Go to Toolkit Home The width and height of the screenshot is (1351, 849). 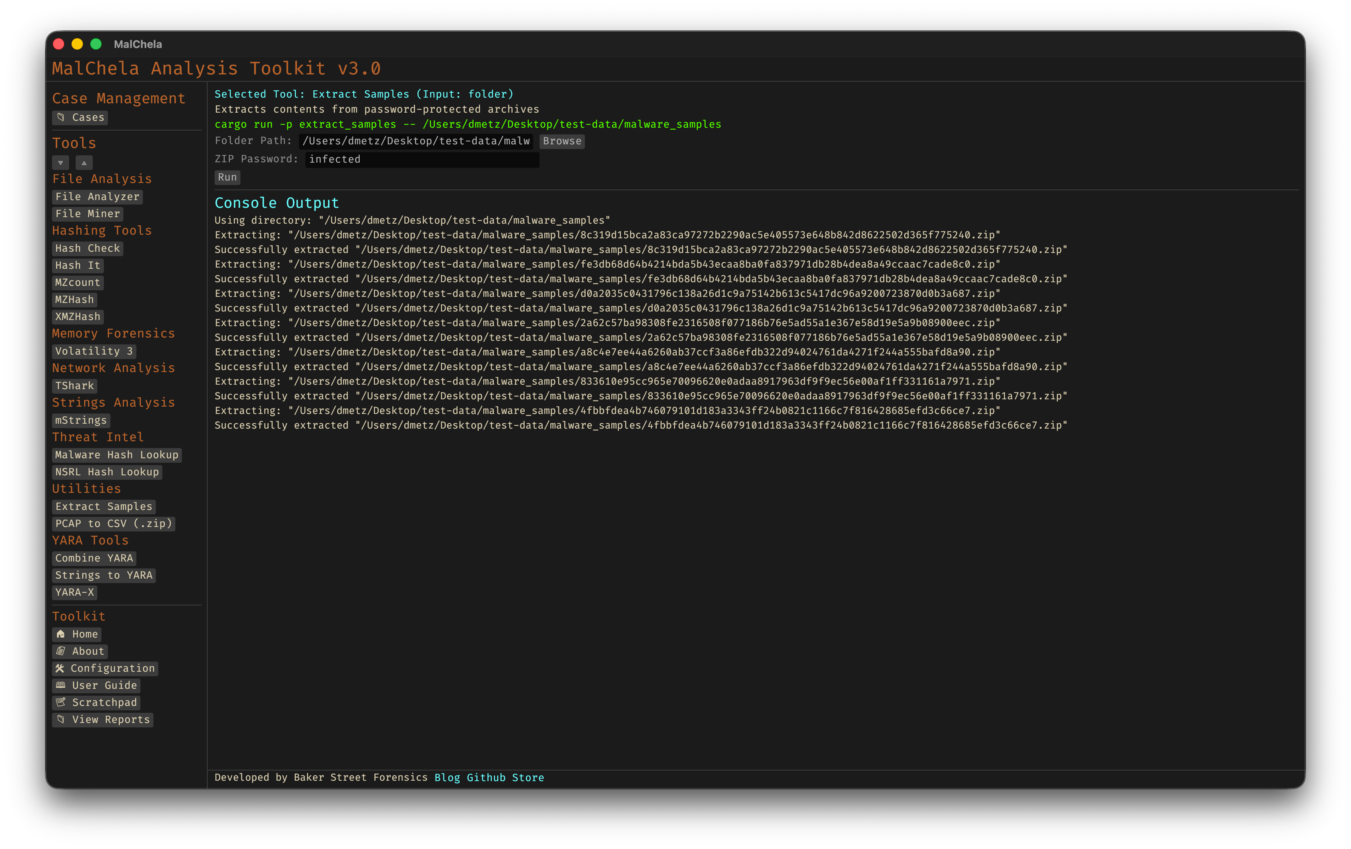[77, 634]
